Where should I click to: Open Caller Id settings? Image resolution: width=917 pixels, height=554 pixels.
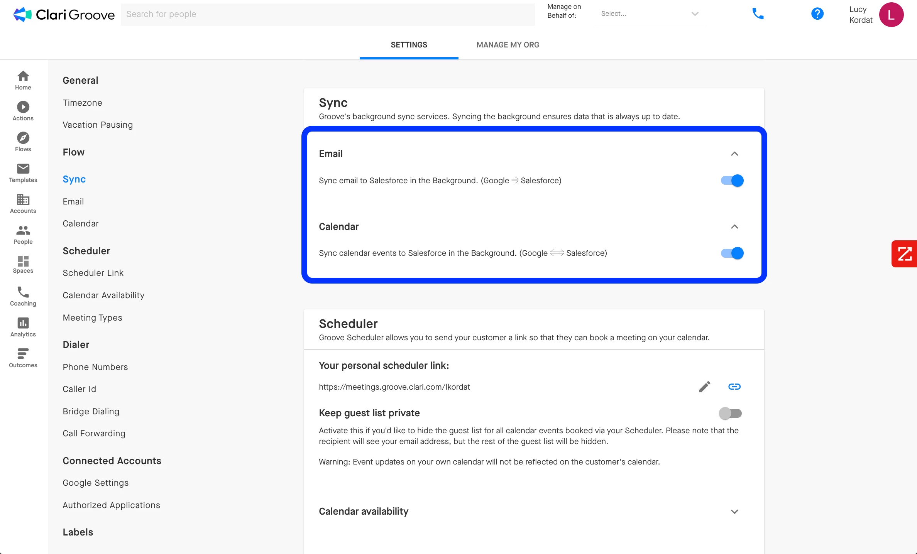point(79,389)
